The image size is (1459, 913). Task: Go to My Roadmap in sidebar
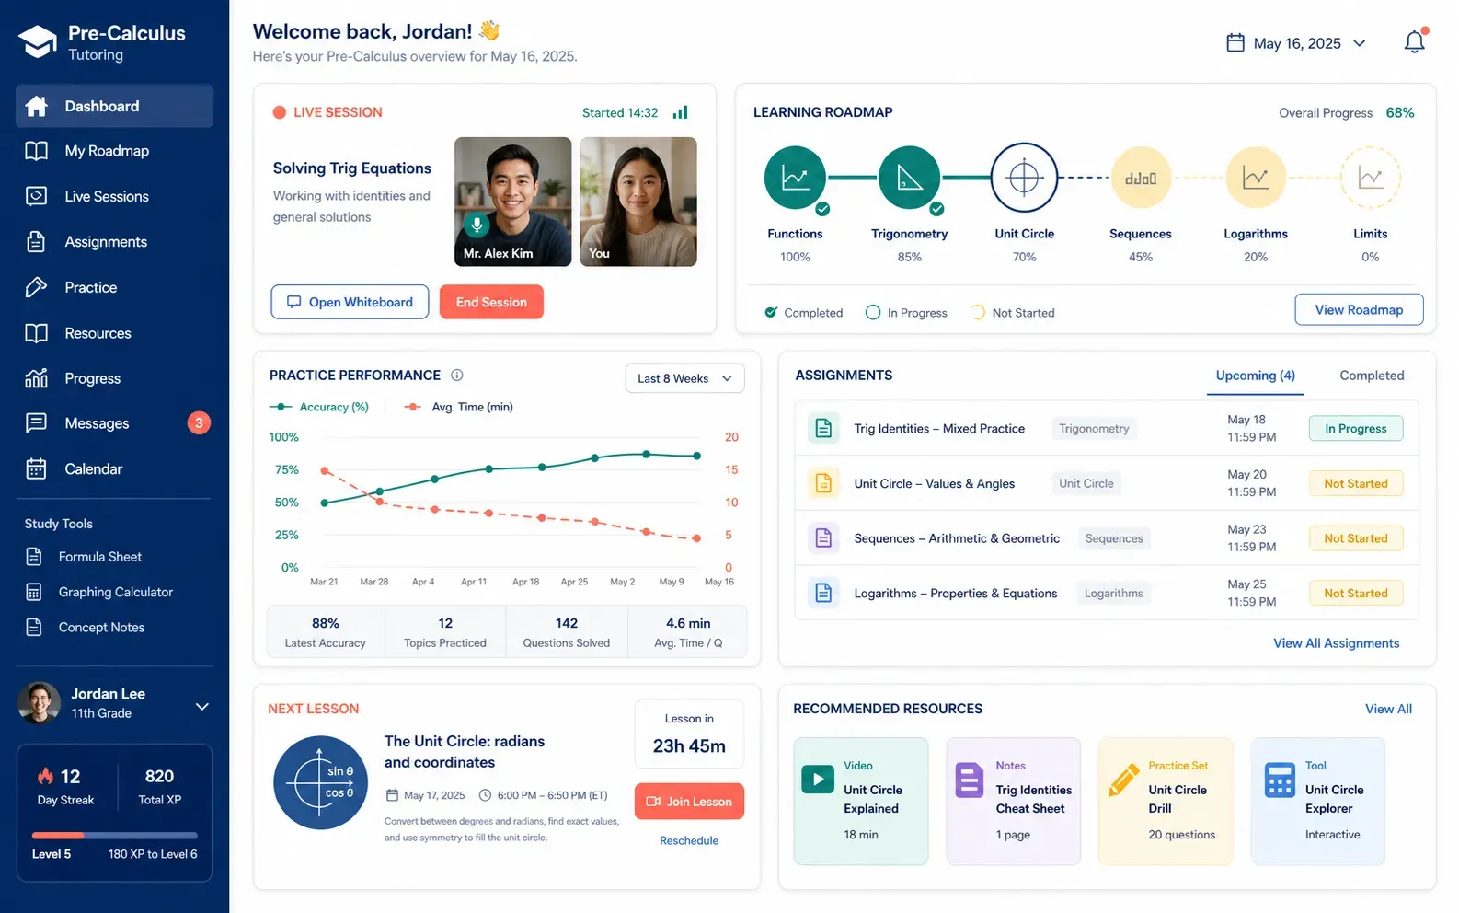coord(115,151)
